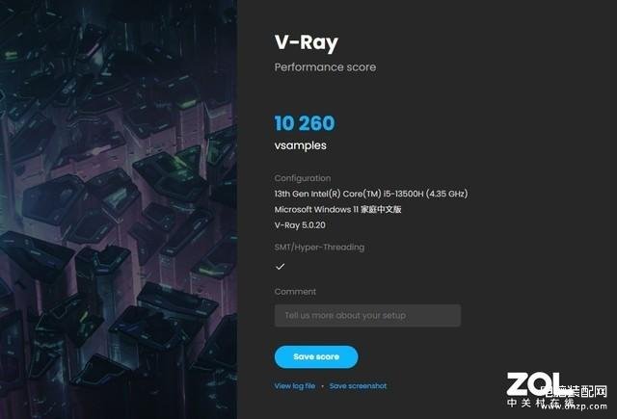
Task: Click the Microsoft Windows 11 OS line
Action: click(x=337, y=210)
